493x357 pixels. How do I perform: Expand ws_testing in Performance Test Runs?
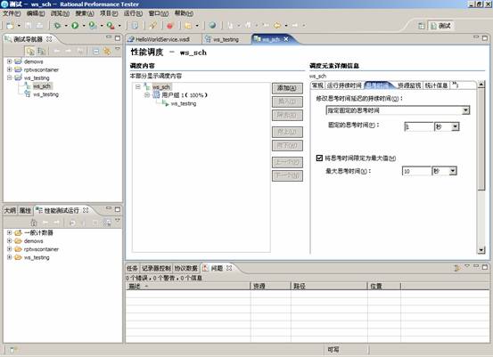(10, 257)
